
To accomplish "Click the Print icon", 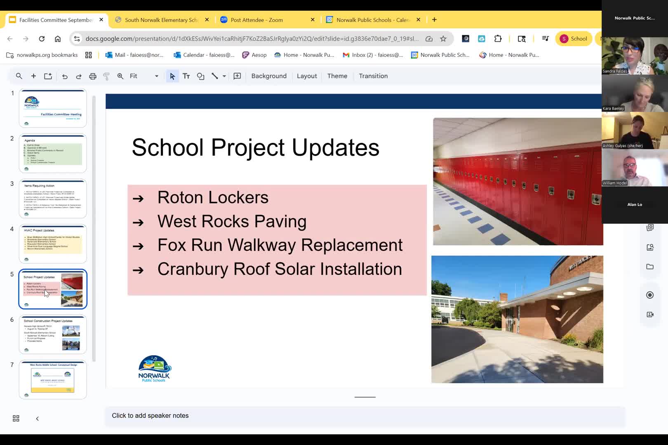I will coord(92,76).
